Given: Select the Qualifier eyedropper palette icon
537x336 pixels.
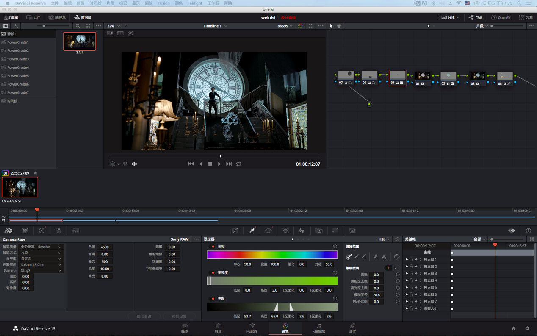Looking at the screenshot, I should point(252,231).
